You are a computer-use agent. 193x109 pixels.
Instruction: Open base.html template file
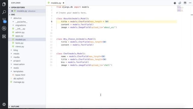pos(20,75)
